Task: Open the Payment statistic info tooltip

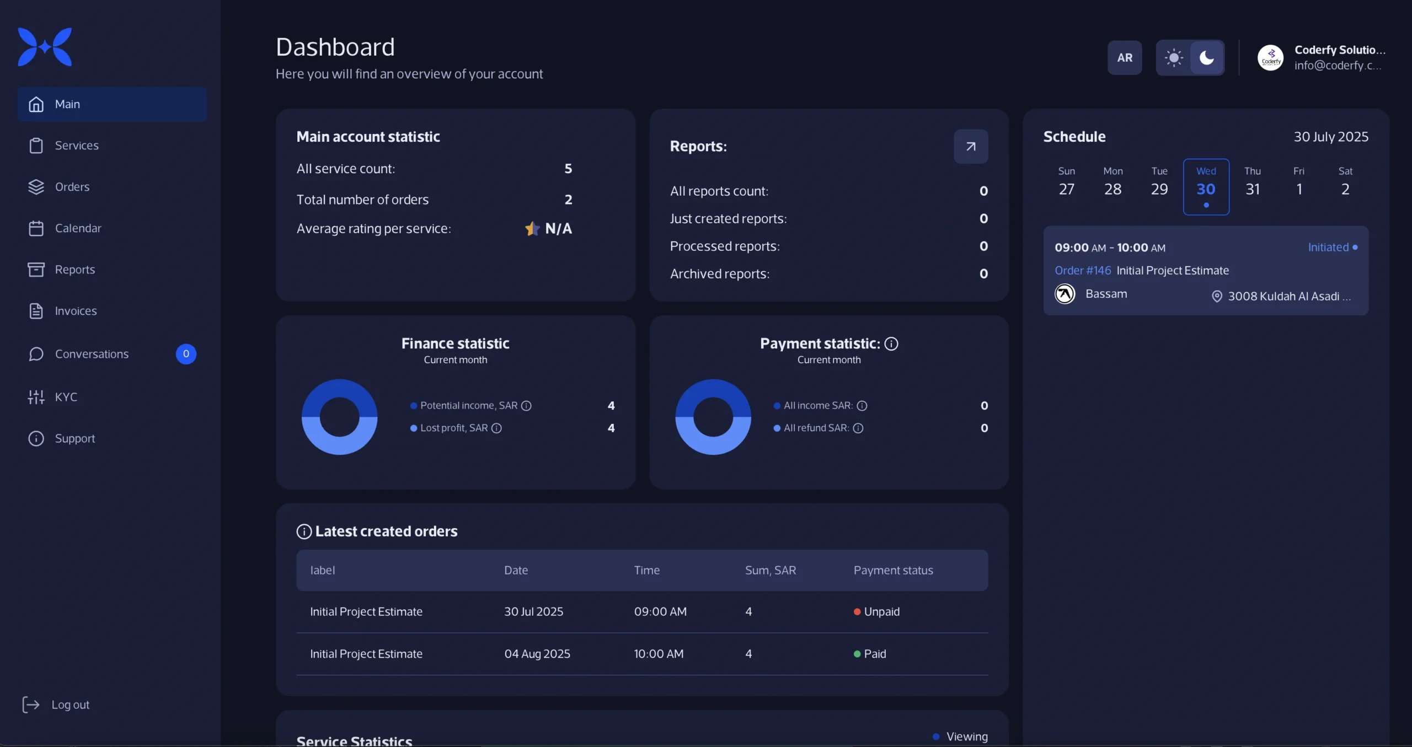Action: click(891, 343)
